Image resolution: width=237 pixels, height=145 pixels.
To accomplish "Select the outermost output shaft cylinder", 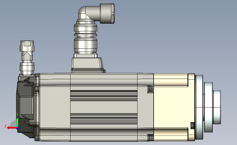I will [217, 107].
